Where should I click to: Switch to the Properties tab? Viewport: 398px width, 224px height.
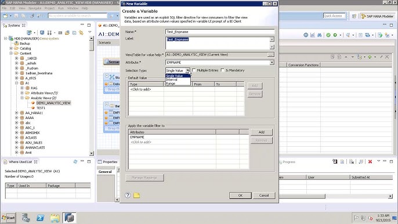108,162
